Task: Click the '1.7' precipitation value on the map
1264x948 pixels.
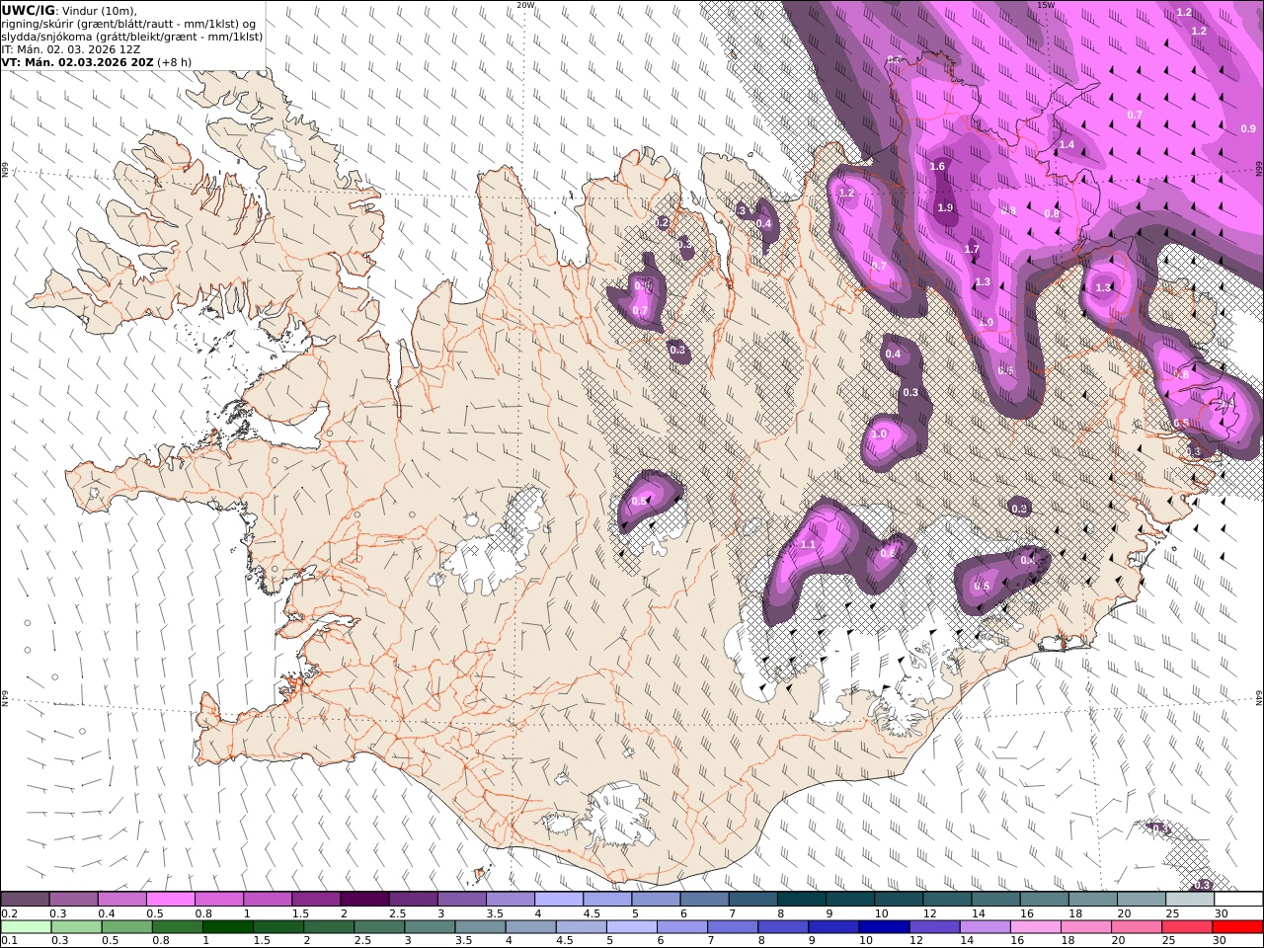Action: 972,249
